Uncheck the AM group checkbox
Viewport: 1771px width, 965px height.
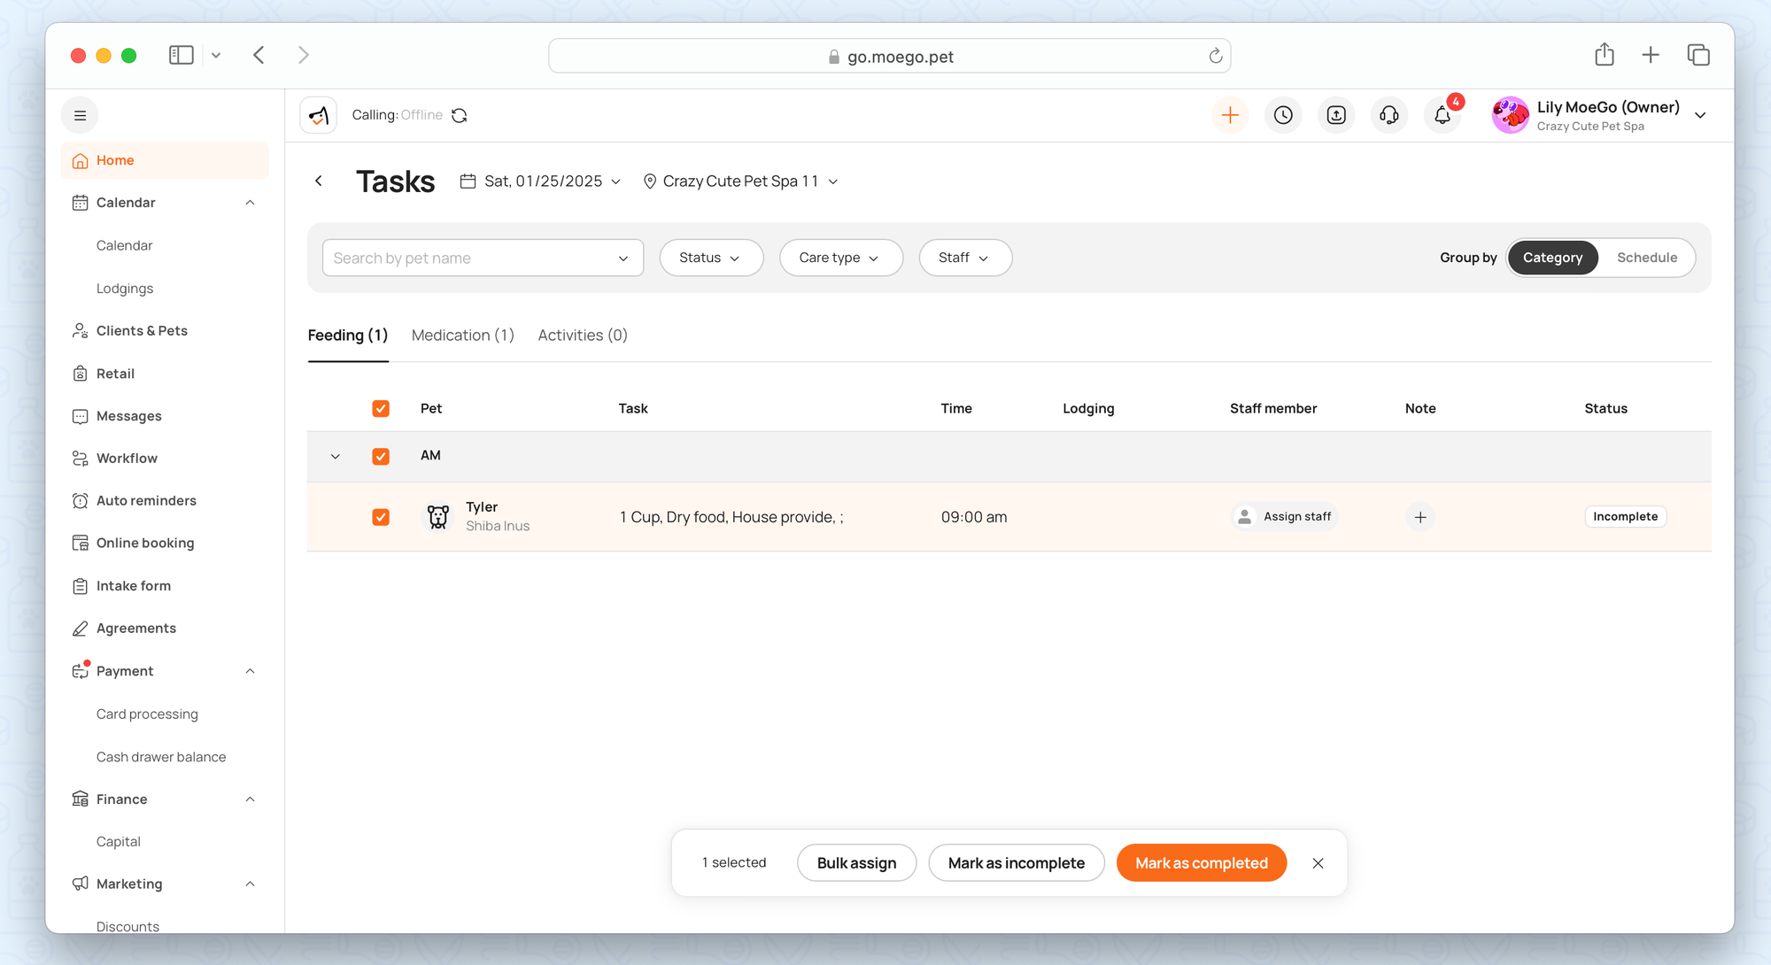point(381,456)
